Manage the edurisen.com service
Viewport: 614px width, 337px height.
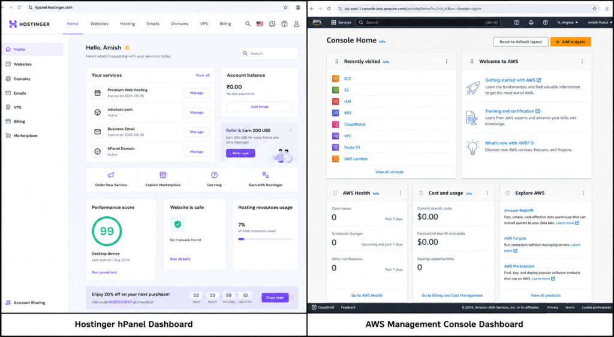click(197, 113)
